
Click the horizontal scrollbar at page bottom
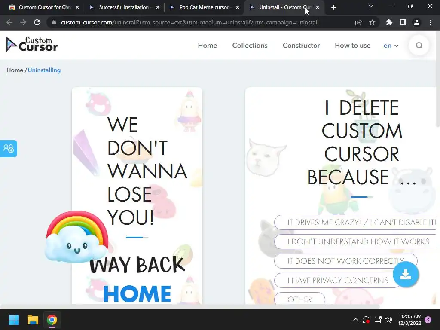[189, 306]
